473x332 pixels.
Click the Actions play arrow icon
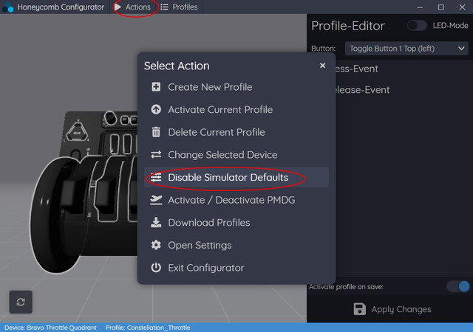118,7
